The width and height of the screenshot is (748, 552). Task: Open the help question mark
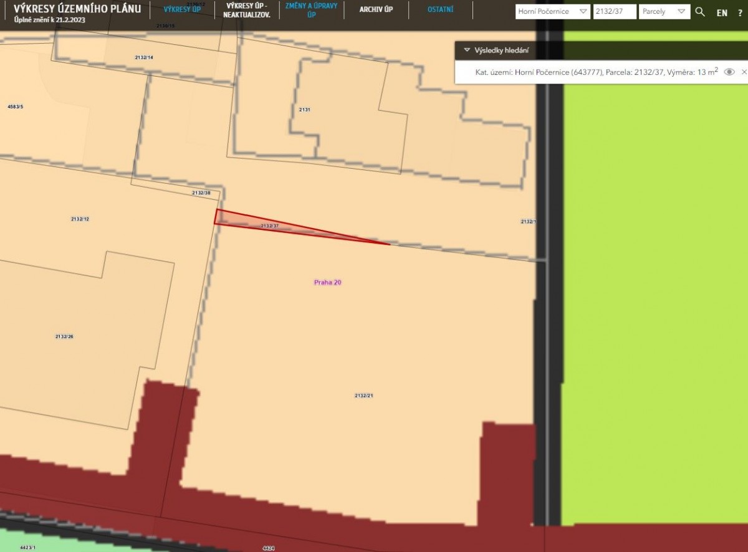(x=741, y=12)
